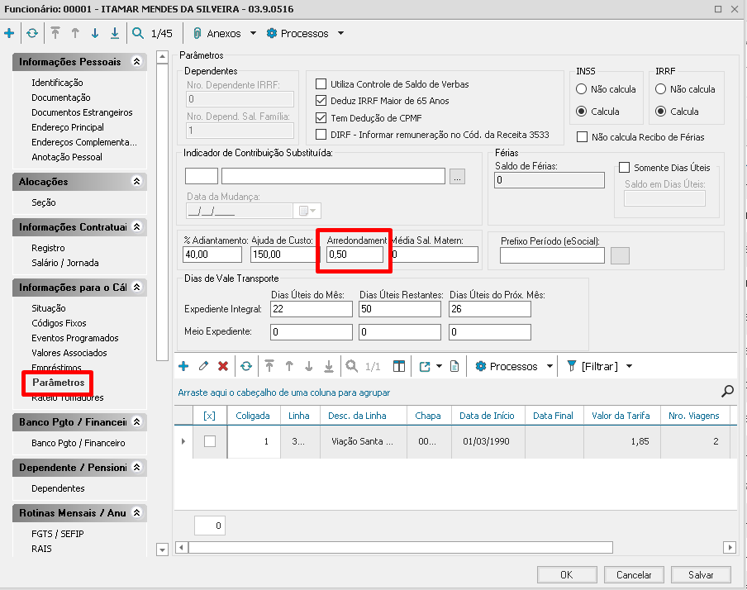Click the Cancelar button
The height and width of the screenshot is (590, 747).
(x=634, y=575)
